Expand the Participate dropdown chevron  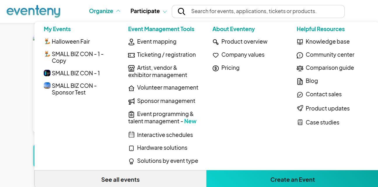165,12
